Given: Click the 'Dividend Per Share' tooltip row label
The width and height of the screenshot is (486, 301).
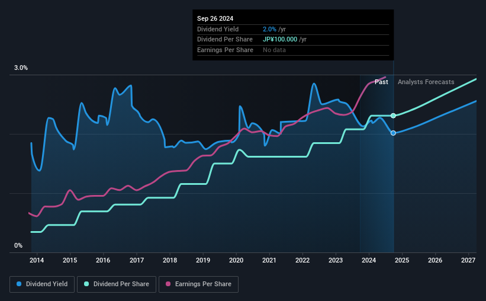Looking at the screenshot, I should (225, 40).
